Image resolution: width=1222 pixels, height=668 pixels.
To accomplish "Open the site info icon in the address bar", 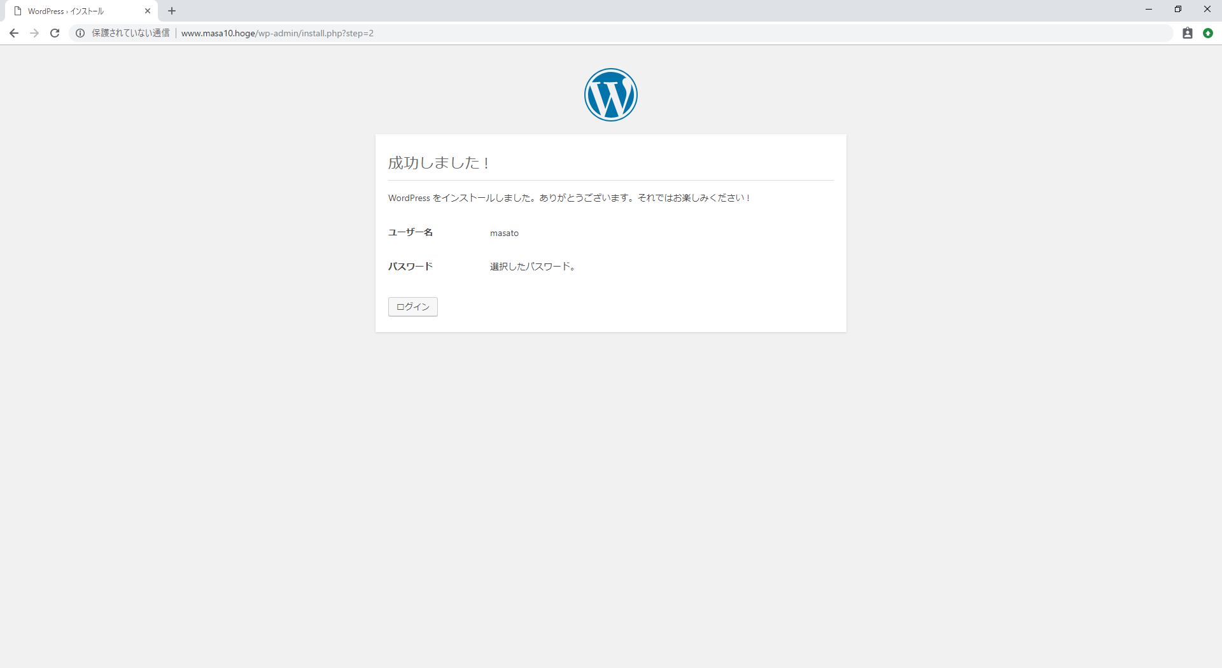I will coord(80,33).
